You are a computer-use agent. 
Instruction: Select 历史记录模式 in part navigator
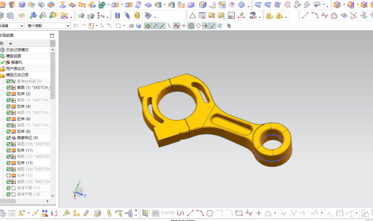(17, 50)
